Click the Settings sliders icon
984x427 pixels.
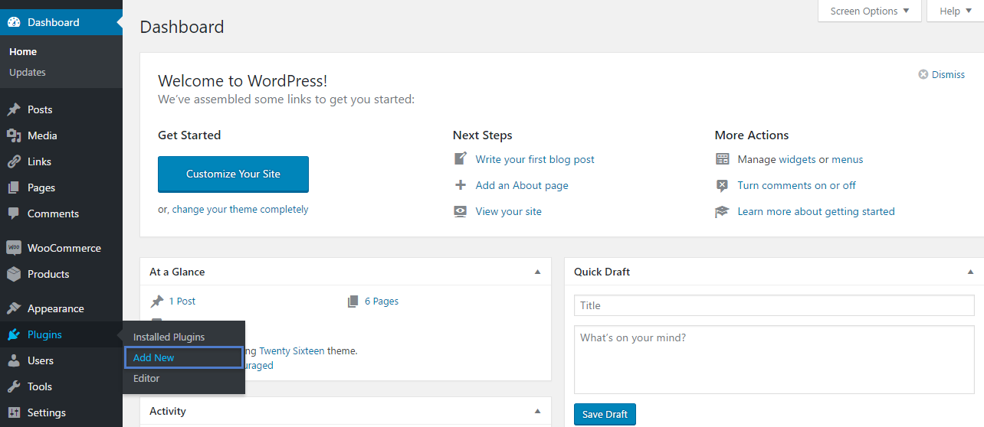[14, 412]
